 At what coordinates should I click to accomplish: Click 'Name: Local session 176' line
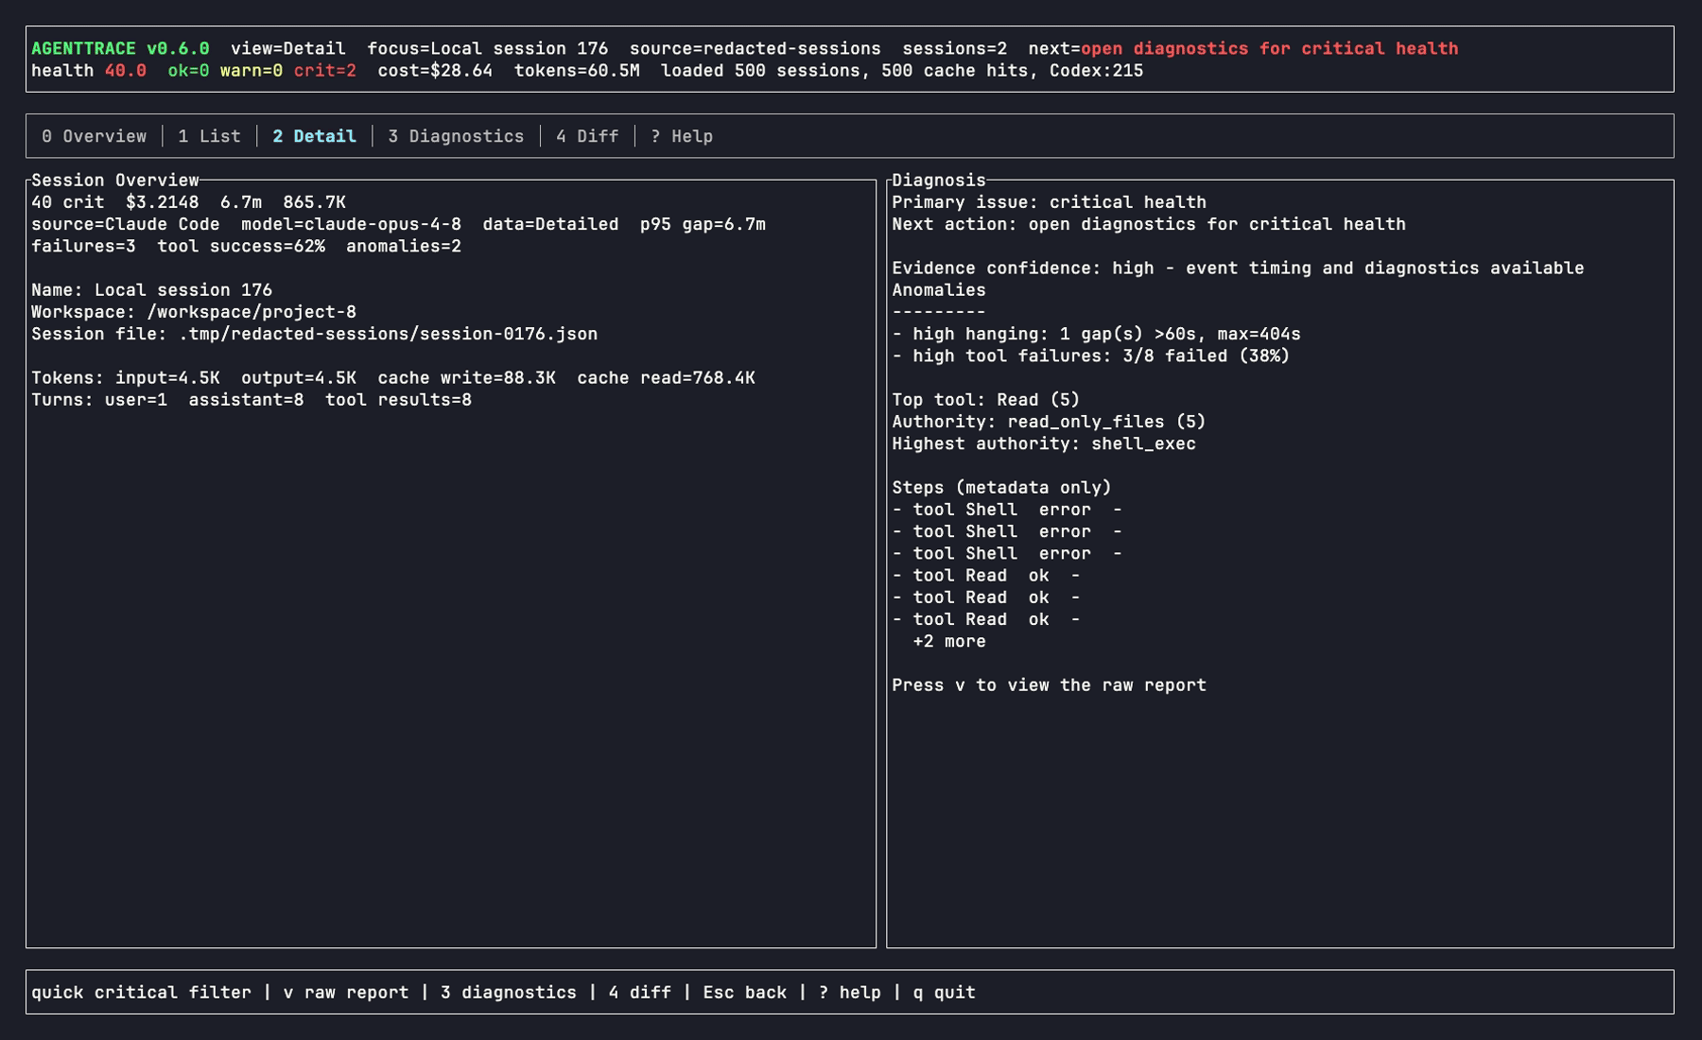click(x=151, y=290)
